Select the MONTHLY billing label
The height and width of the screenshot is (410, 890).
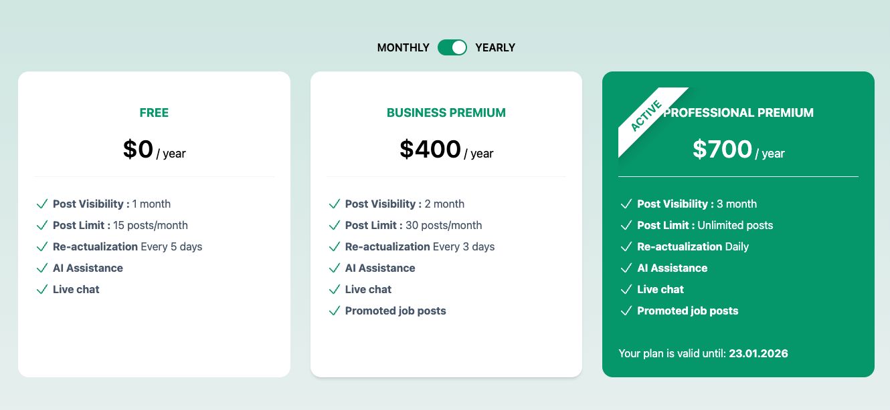(x=404, y=47)
